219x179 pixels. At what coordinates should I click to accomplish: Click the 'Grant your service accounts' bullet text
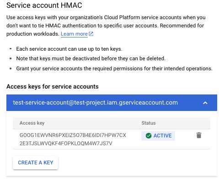[114, 68]
